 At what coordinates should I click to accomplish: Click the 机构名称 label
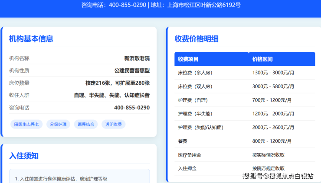(19, 58)
